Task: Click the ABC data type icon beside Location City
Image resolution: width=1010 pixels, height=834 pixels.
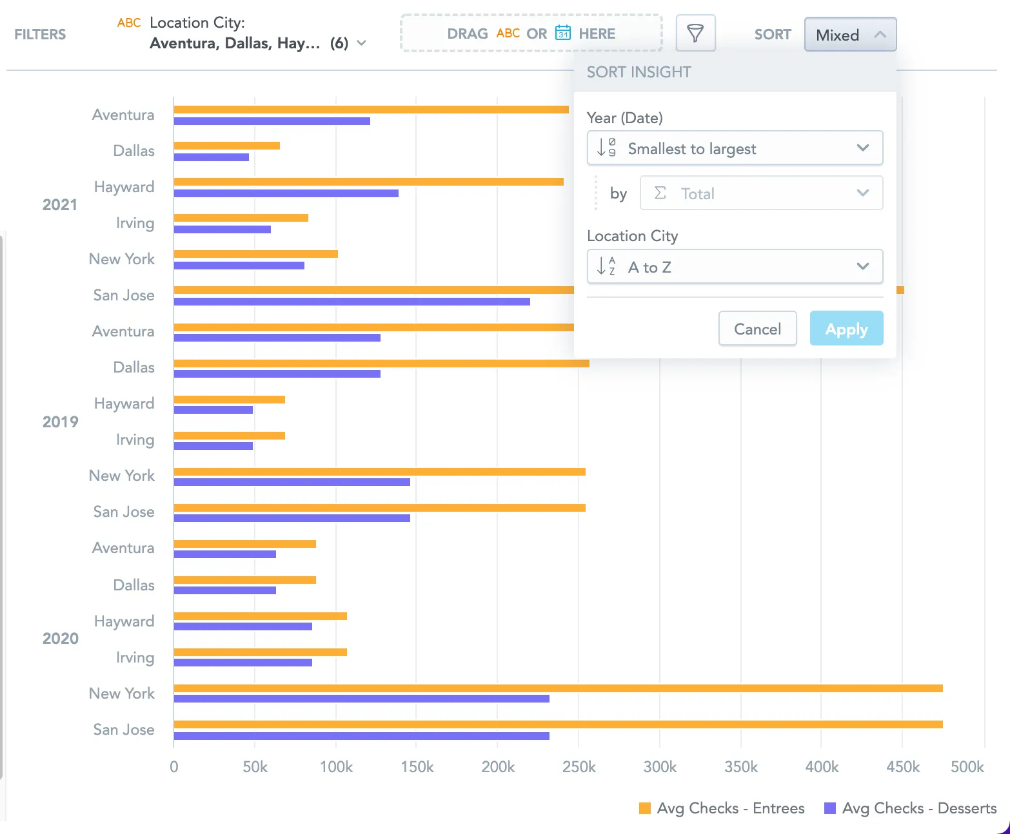Action: pyautogui.click(x=128, y=23)
